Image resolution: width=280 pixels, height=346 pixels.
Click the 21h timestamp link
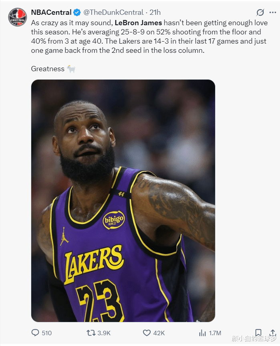click(155, 12)
